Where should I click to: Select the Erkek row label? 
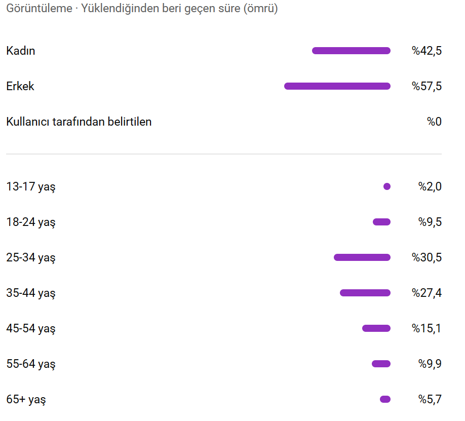pyautogui.click(x=20, y=86)
